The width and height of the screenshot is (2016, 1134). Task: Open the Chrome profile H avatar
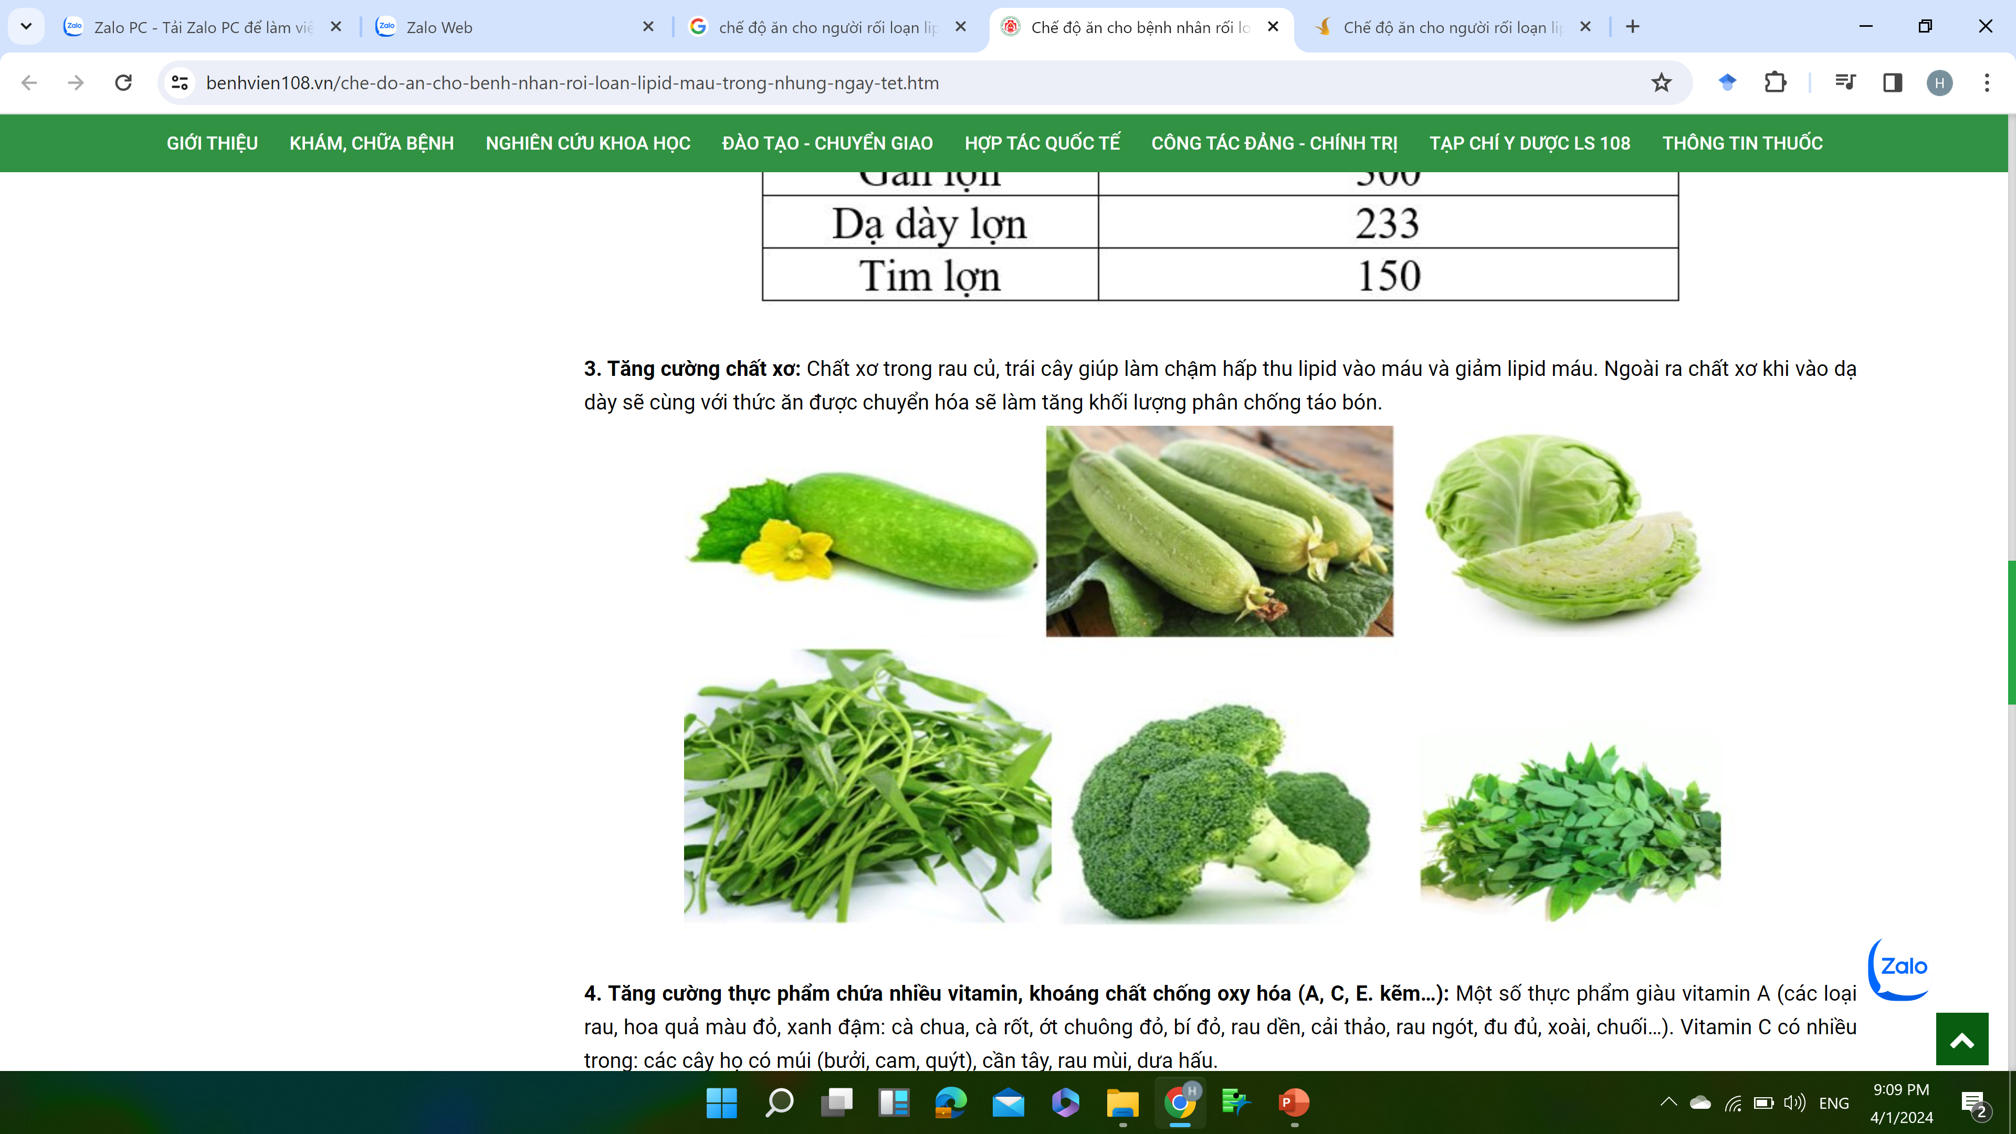tap(1939, 83)
